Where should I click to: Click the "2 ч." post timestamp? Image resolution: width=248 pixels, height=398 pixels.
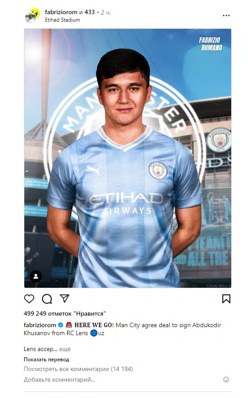point(106,12)
